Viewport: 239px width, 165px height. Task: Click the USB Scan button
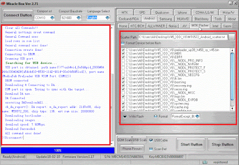tap(139, 140)
